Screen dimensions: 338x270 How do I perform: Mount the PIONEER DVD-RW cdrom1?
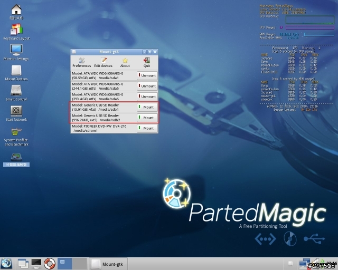click(x=147, y=128)
